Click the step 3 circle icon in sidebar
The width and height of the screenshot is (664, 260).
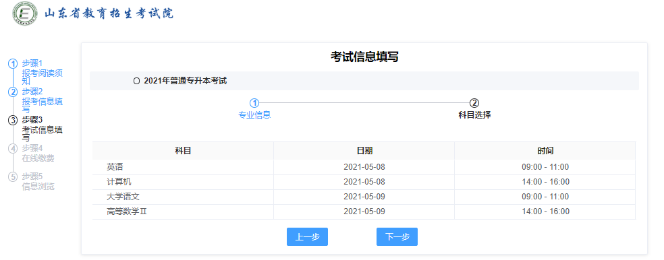[13, 120]
